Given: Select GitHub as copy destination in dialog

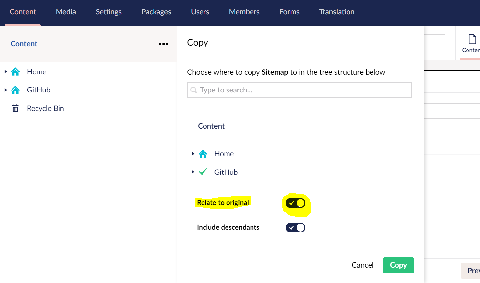Looking at the screenshot, I should click(226, 172).
